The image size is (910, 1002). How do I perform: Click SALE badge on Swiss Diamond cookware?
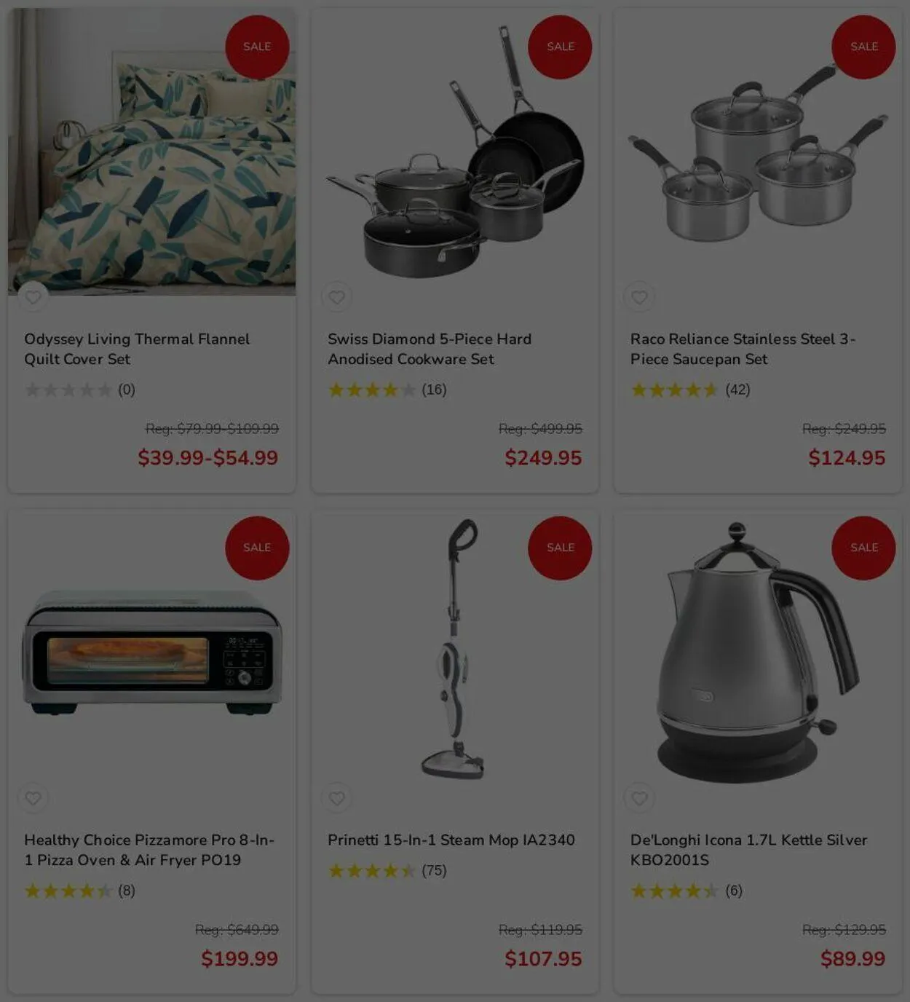[x=560, y=47]
